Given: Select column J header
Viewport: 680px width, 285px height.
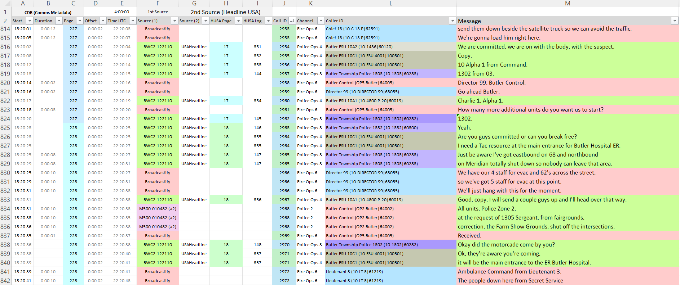Looking at the screenshot, I should tap(284, 4).
